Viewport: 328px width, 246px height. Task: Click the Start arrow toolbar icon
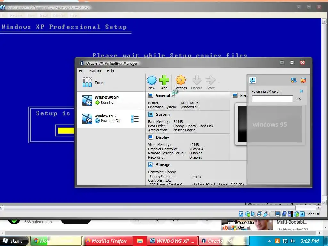(x=210, y=80)
